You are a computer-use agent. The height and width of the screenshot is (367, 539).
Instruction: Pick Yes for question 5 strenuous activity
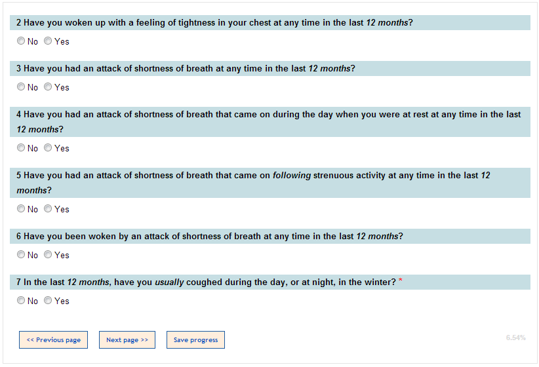pyautogui.click(x=48, y=209)
